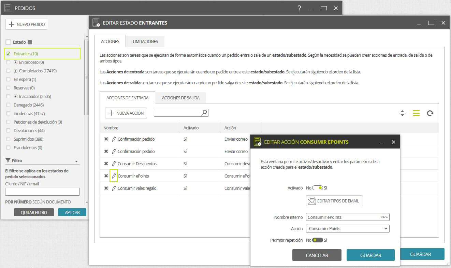Screen dimensions: 451x268
Task: Click the Editar Estado window title icon
Action: (96, 23)
